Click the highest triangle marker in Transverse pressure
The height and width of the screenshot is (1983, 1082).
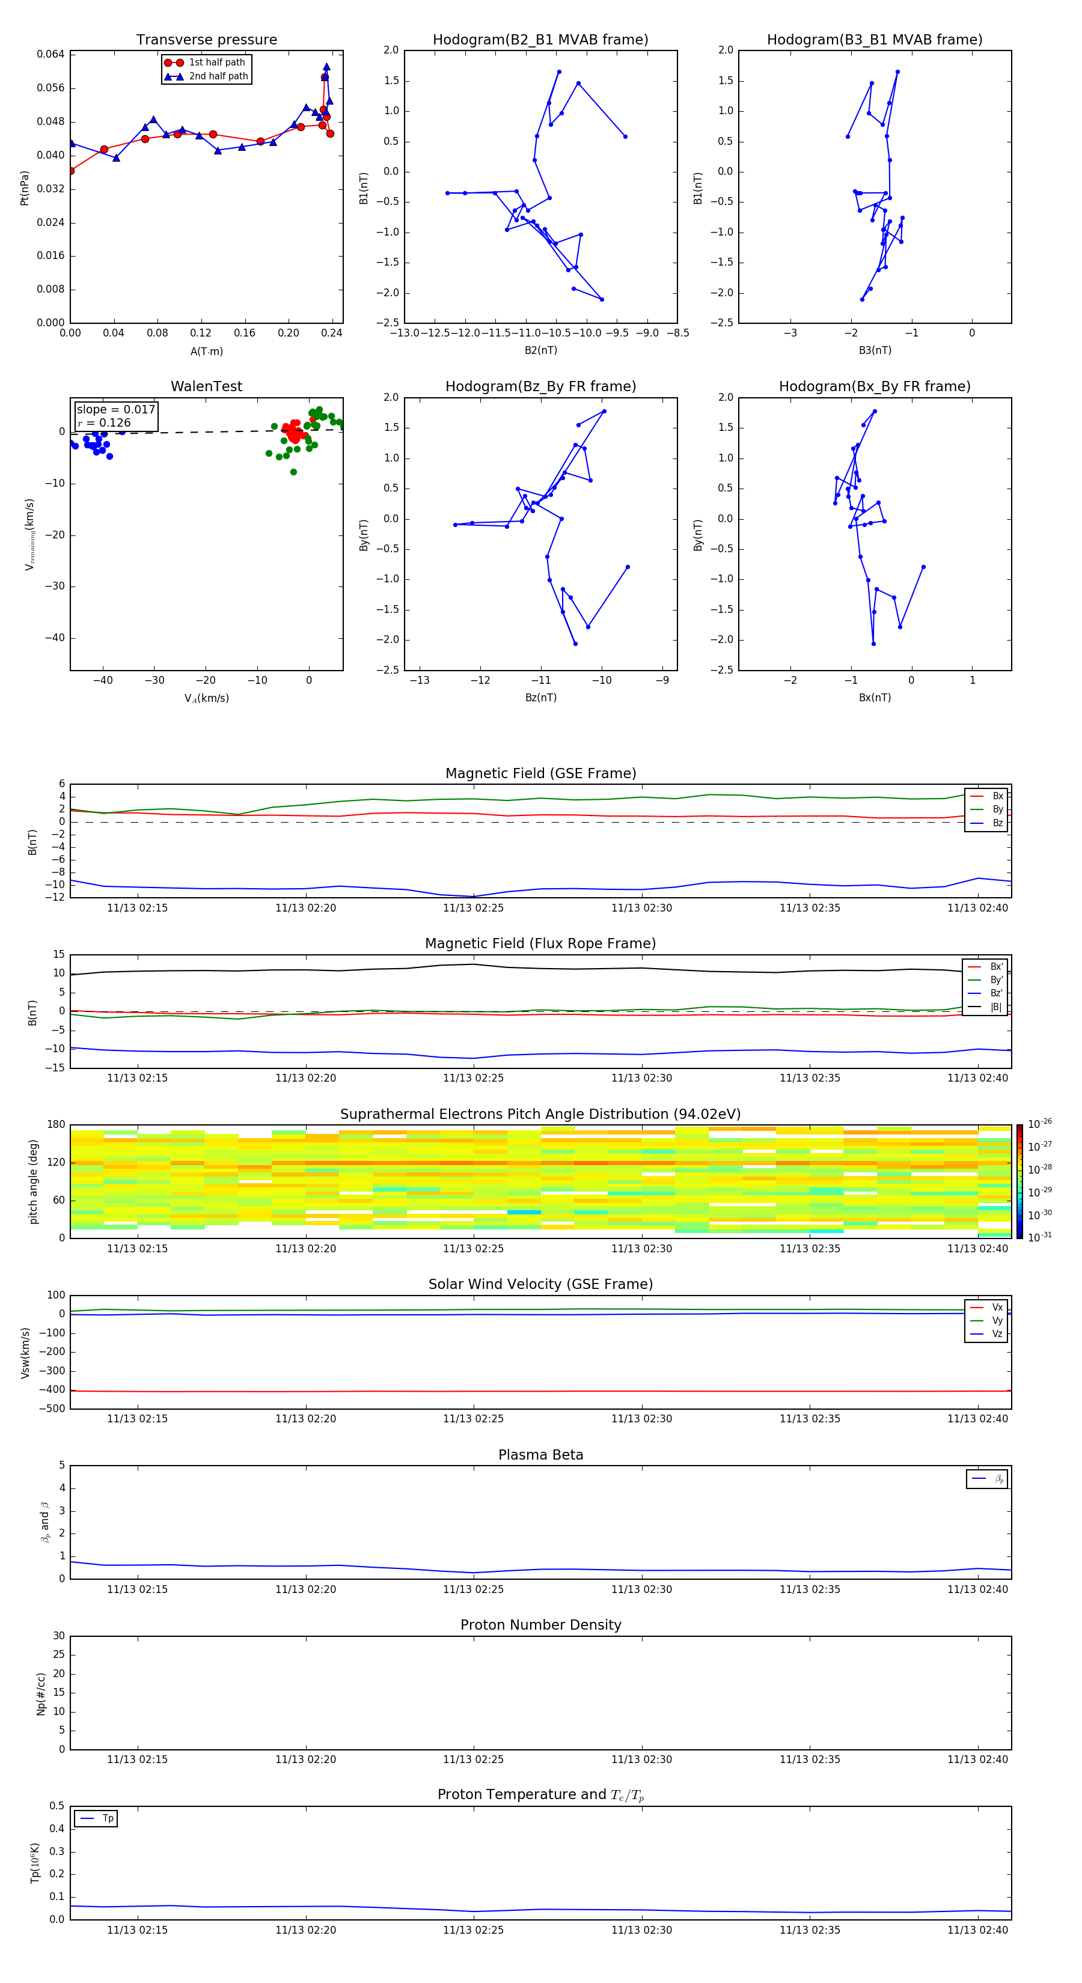326,67
